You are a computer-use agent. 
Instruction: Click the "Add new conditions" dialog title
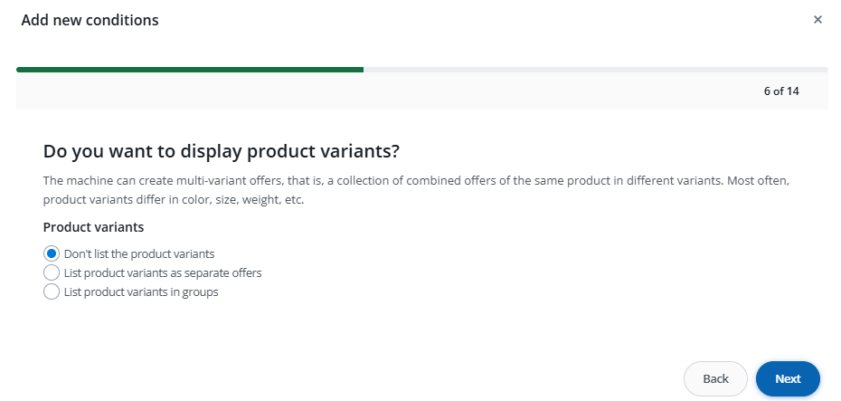(90, 20)
